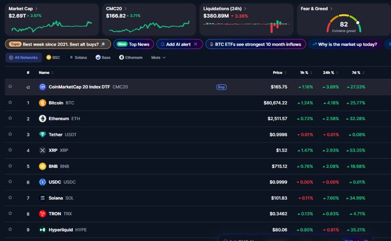Screen dimensions: 391x241
Task: Click the CoinMarketCap 20 Index DTF logo icon
Action: coord(43,87)
